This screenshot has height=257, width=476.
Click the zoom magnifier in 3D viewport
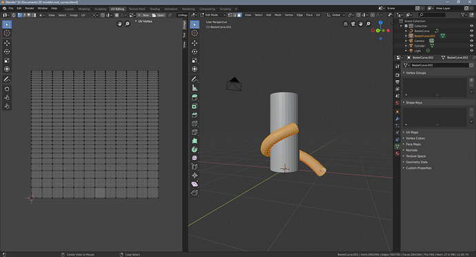[x=368, y=23]
